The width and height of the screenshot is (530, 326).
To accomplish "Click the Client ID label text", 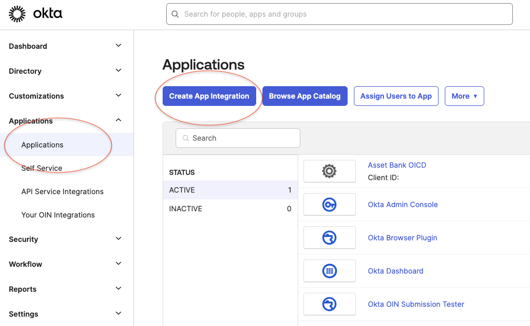I will 383,178.
